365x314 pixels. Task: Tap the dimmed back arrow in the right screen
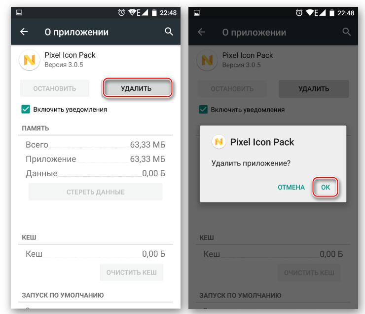[201, 32]
